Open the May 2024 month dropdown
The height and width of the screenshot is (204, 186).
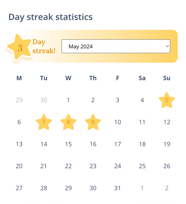click(116, 46)
